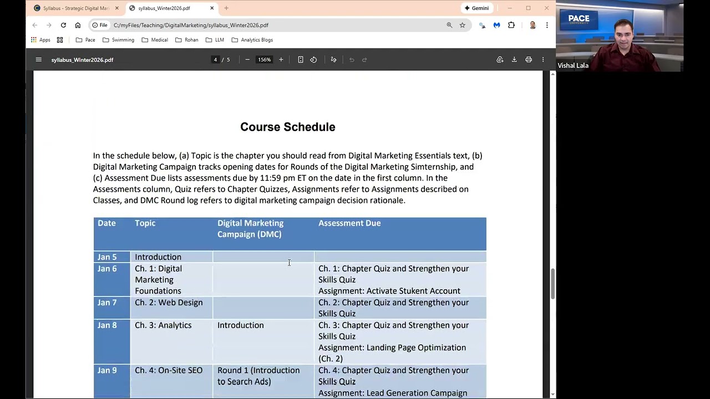710x399 pixels.
Task: Go forward to next page
Action: pos(49,25)
